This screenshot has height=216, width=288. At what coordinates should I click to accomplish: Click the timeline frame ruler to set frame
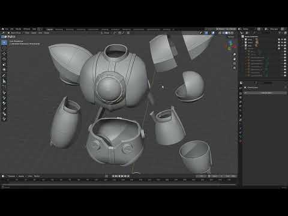(x=120, y=180)
